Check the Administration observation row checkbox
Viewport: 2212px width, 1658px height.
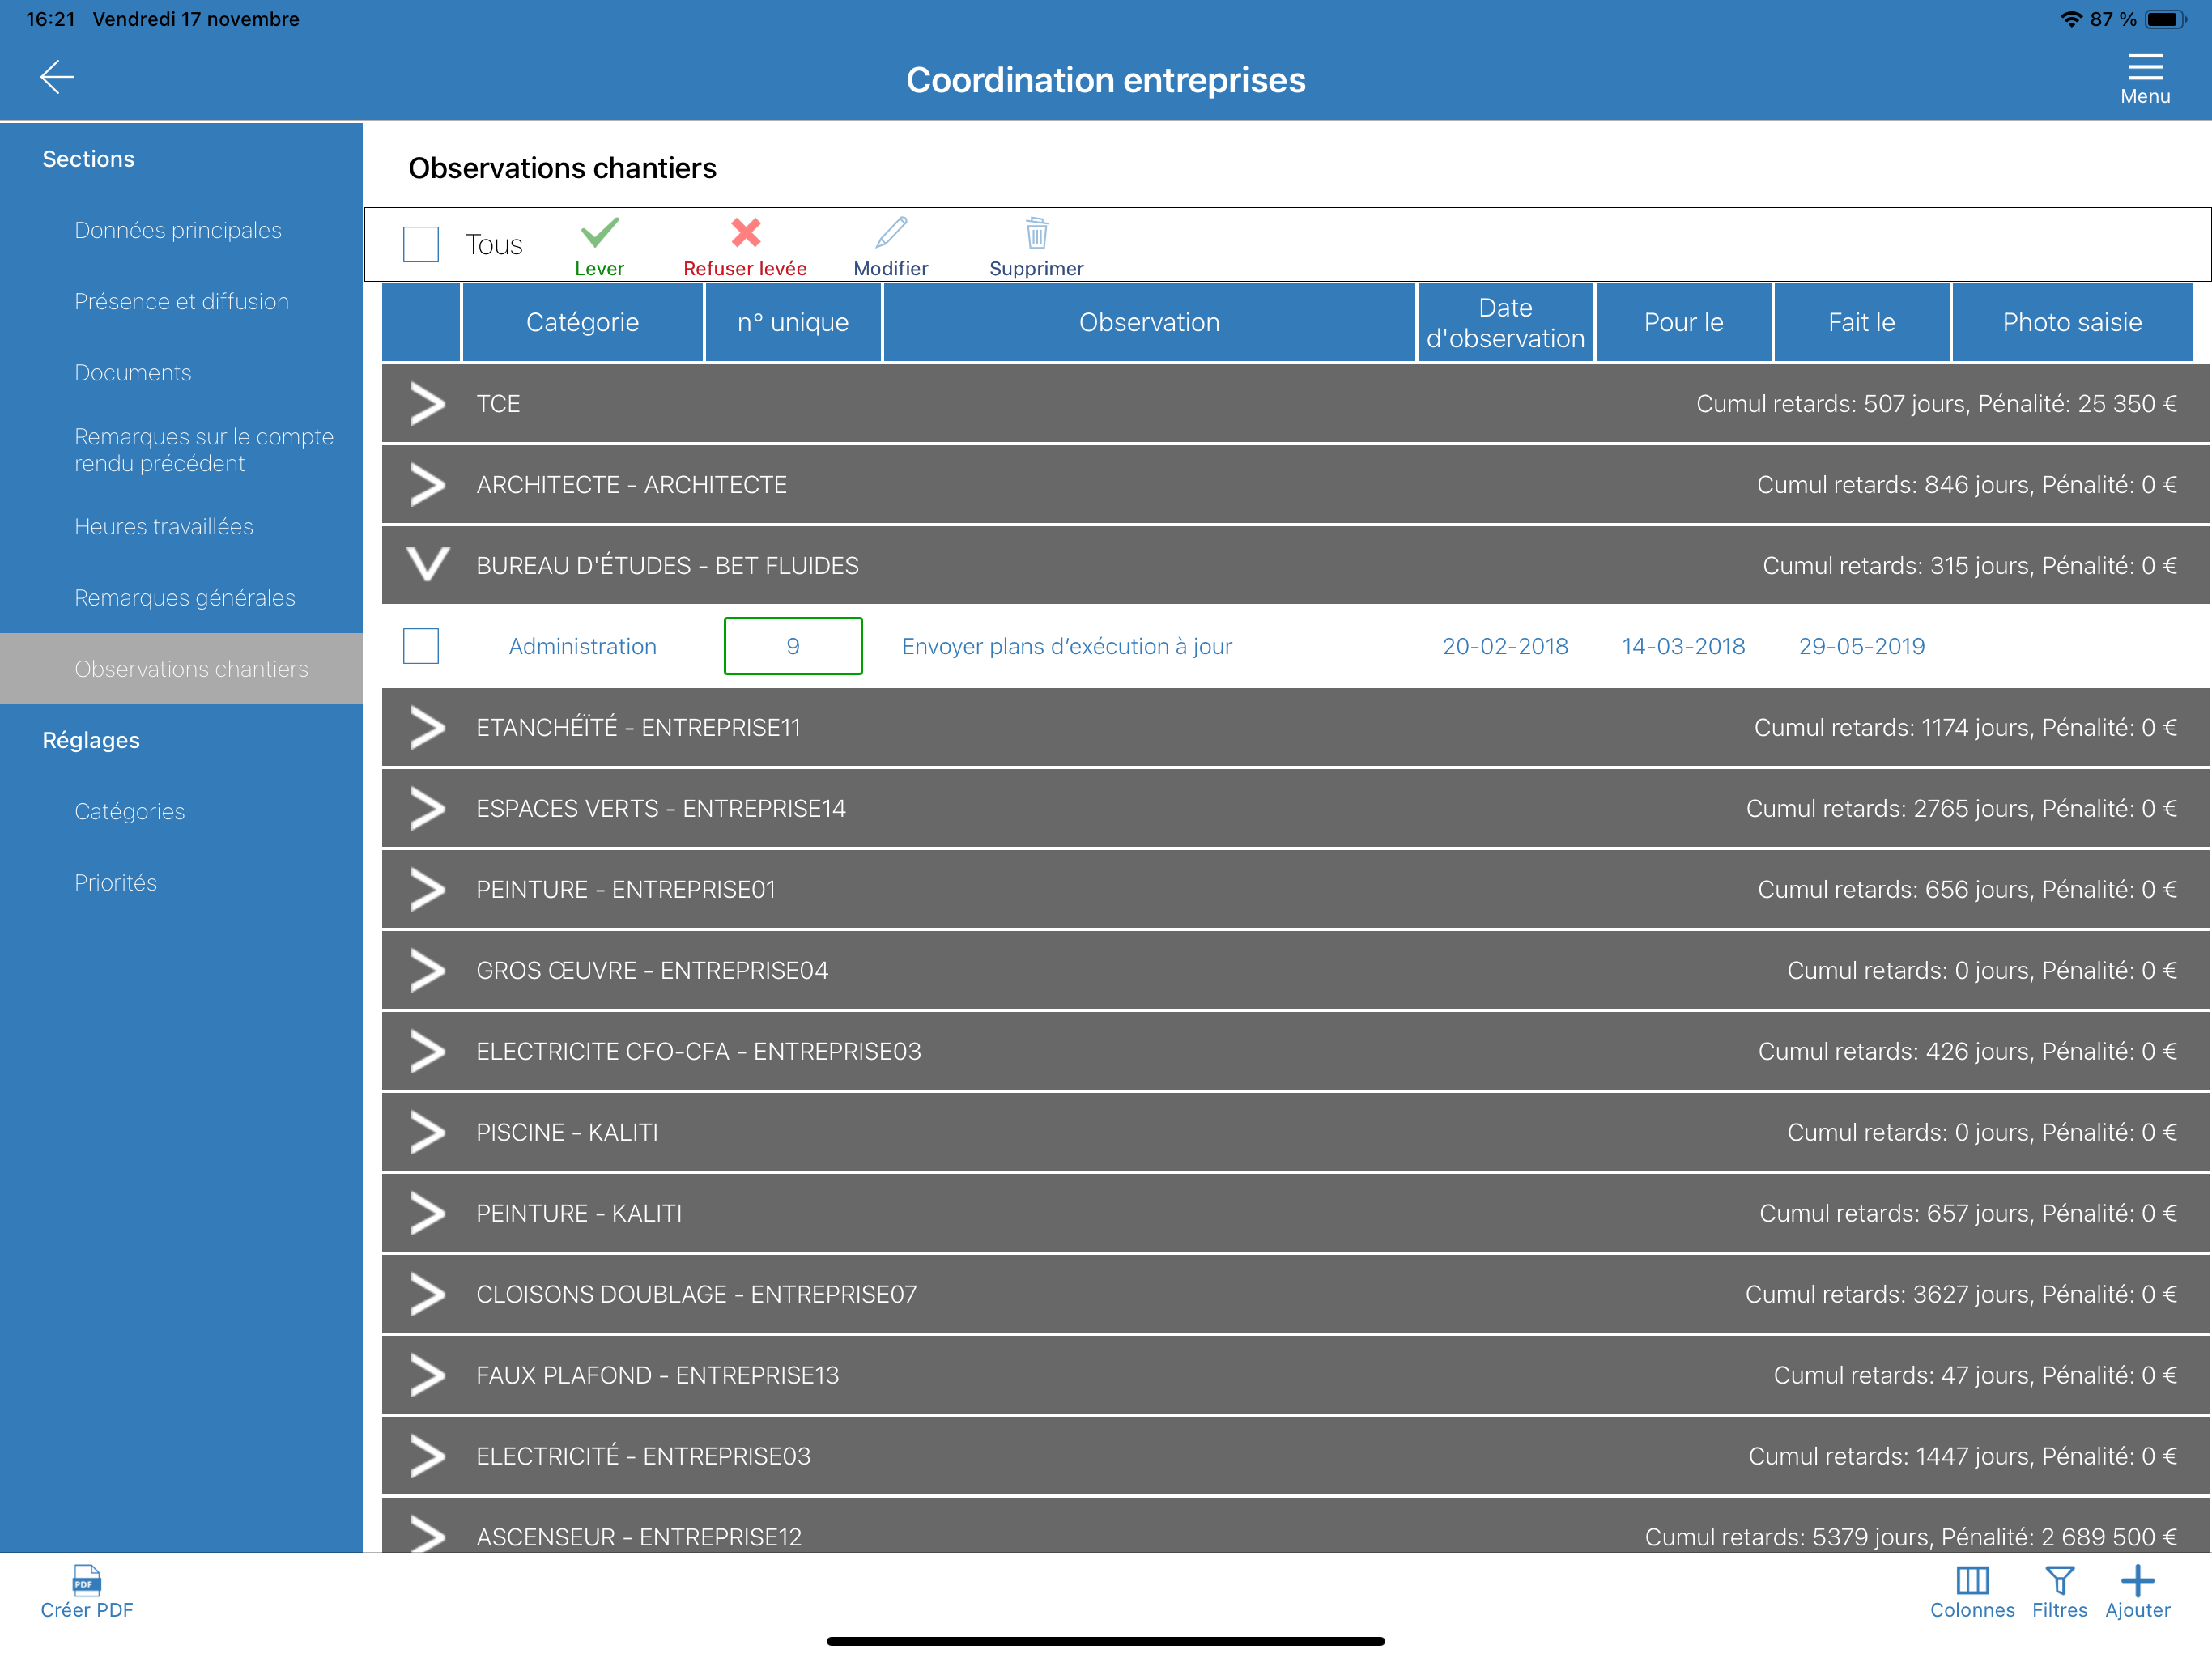coord(421,646)
